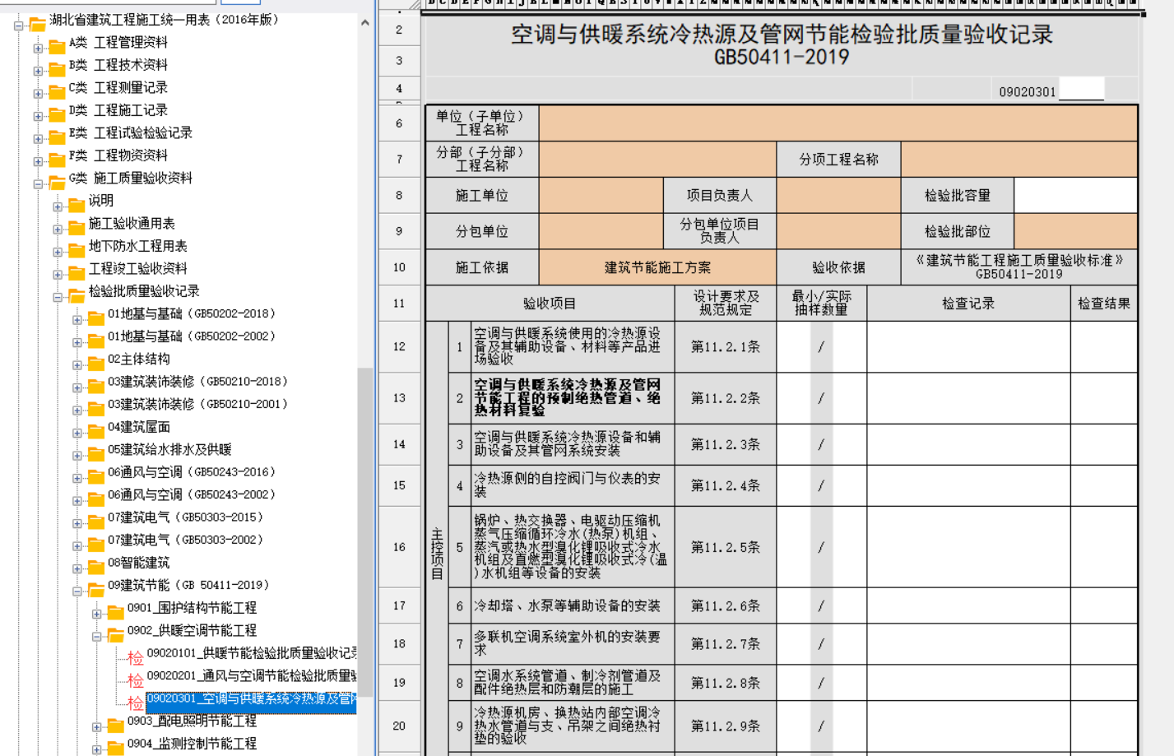Click the red 检 icon beside 09020101 record

point(135,657)
